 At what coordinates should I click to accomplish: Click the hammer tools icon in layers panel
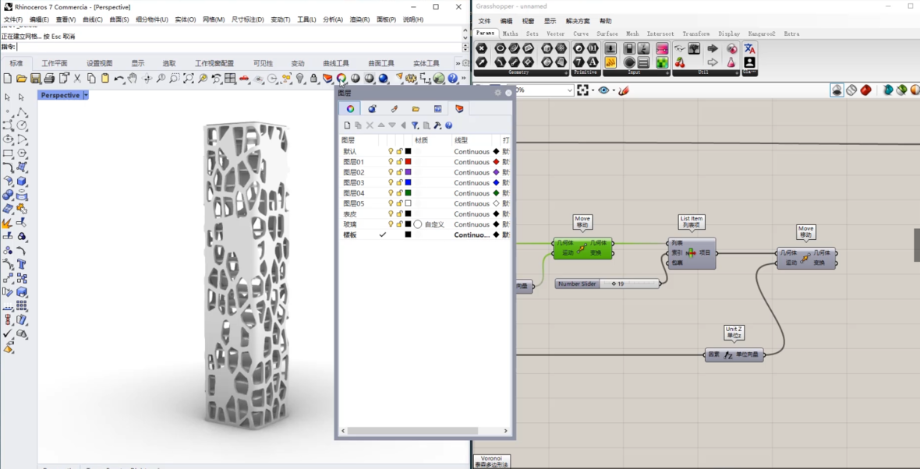coord(437,125)
